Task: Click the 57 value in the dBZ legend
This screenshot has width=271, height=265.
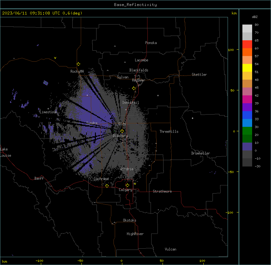Action: click(x=257, y=56)
